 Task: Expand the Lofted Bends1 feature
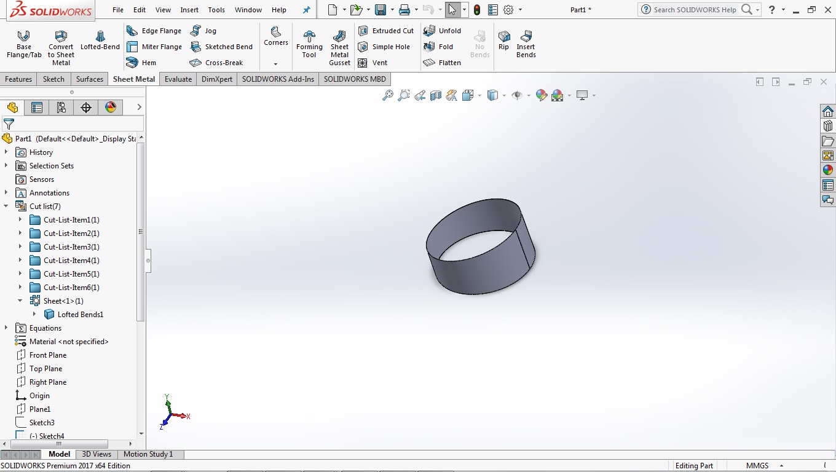tap(34, 315)
